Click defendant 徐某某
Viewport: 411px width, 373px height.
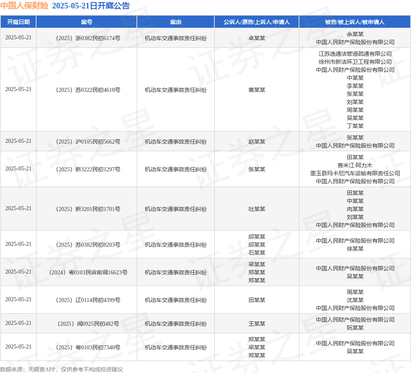click(355, 249)
